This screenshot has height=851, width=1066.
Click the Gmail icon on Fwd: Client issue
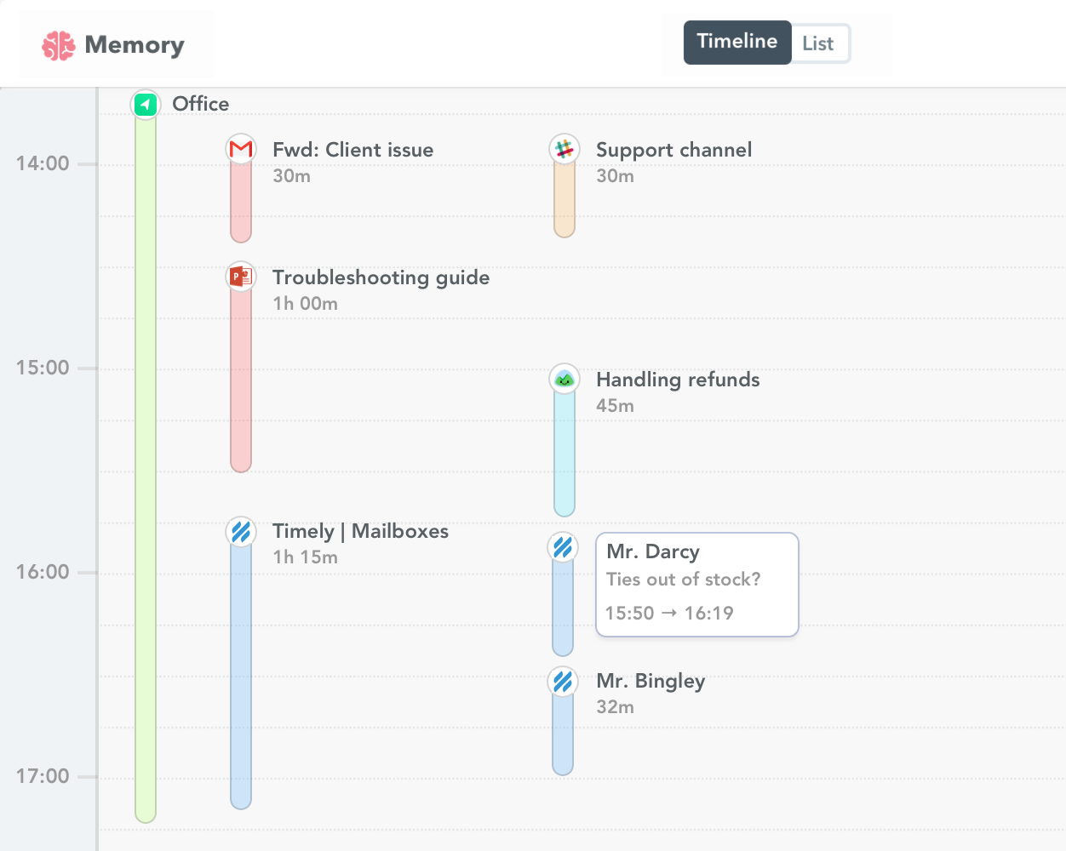pos(240,147)
